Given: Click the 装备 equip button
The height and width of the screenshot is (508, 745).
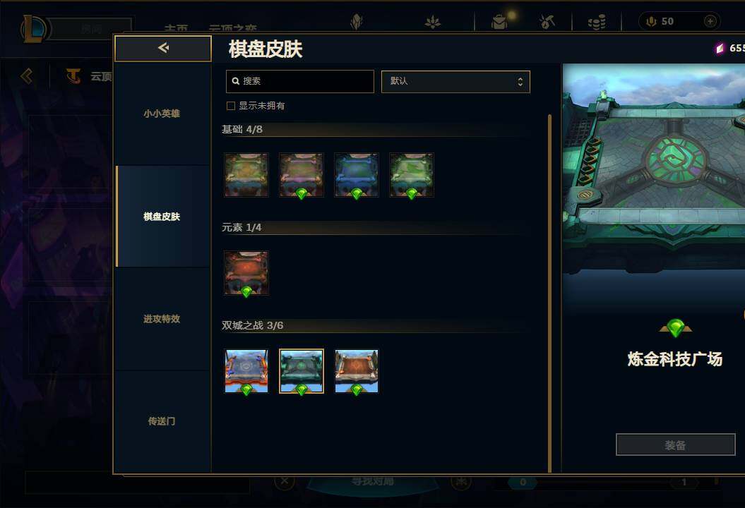Looking at the screenshot, I should pyautogui.click(x=675, y=445).
